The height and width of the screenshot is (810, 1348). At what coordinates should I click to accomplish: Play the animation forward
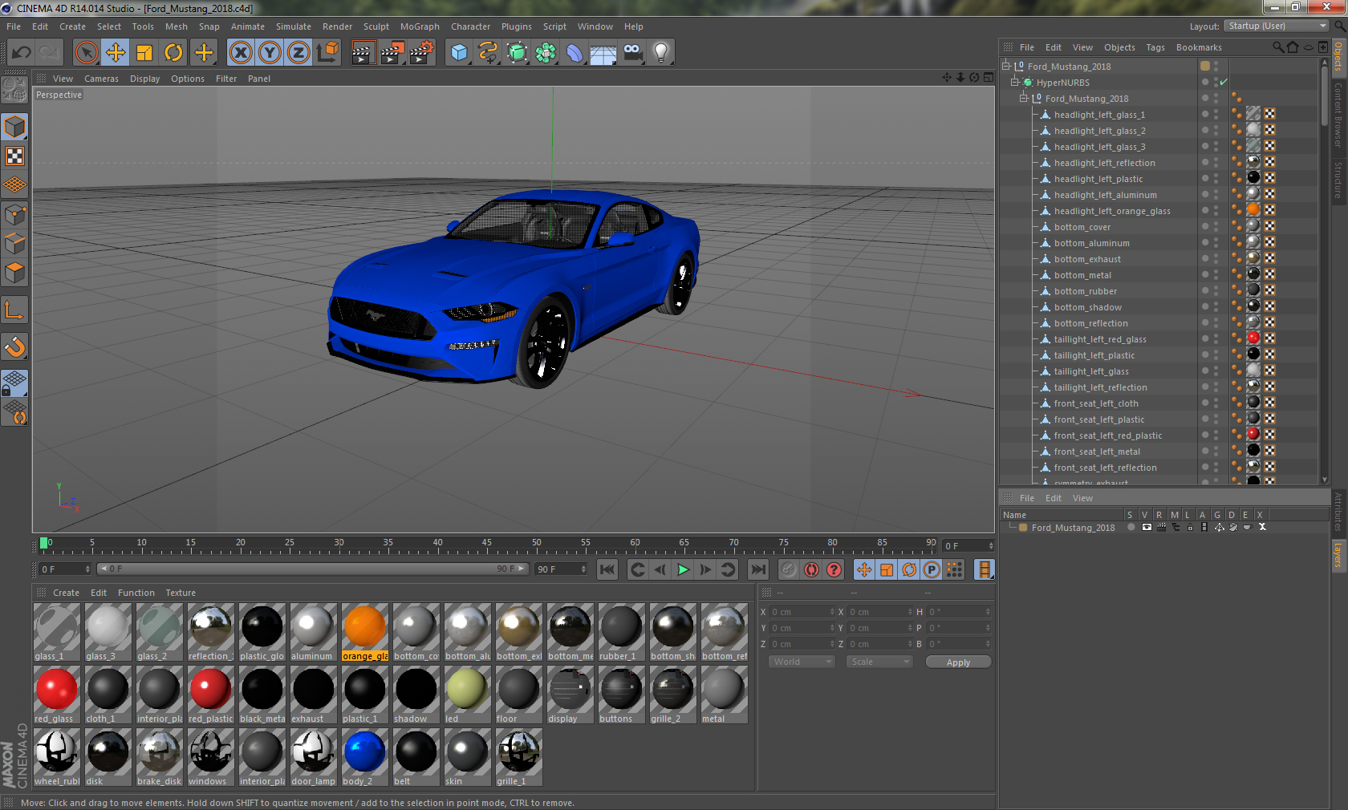[x=683, y=569]
